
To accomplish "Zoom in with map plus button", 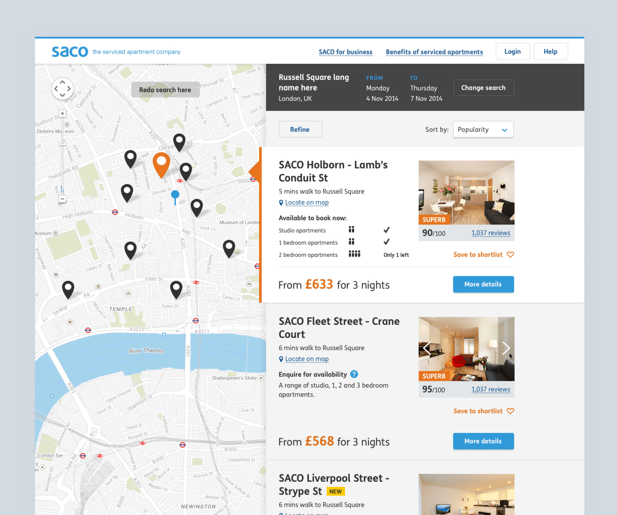I will (62, 114).
